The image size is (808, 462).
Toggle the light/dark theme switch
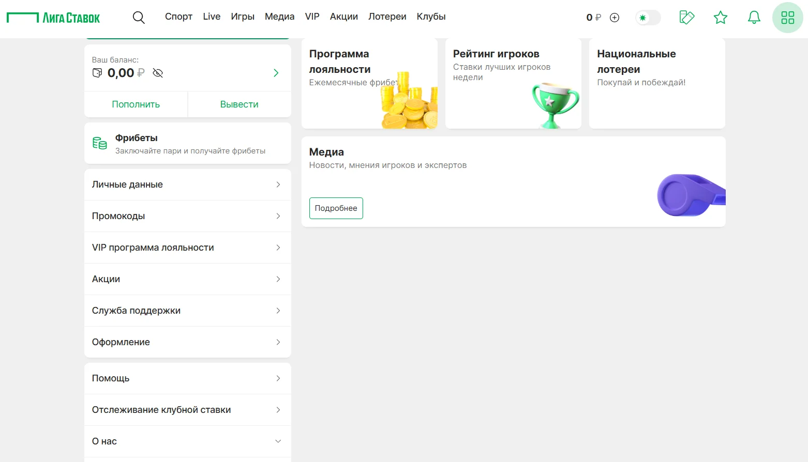point(648,18)
